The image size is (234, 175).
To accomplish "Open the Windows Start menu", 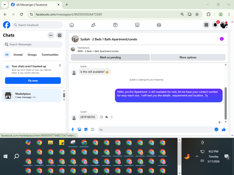I will [x=6, y=156].
